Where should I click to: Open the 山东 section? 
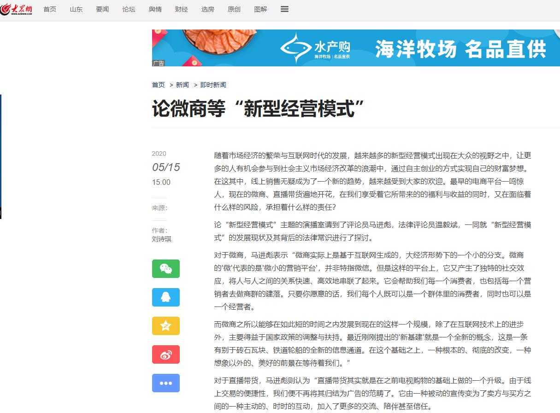[x=76, y=9]
